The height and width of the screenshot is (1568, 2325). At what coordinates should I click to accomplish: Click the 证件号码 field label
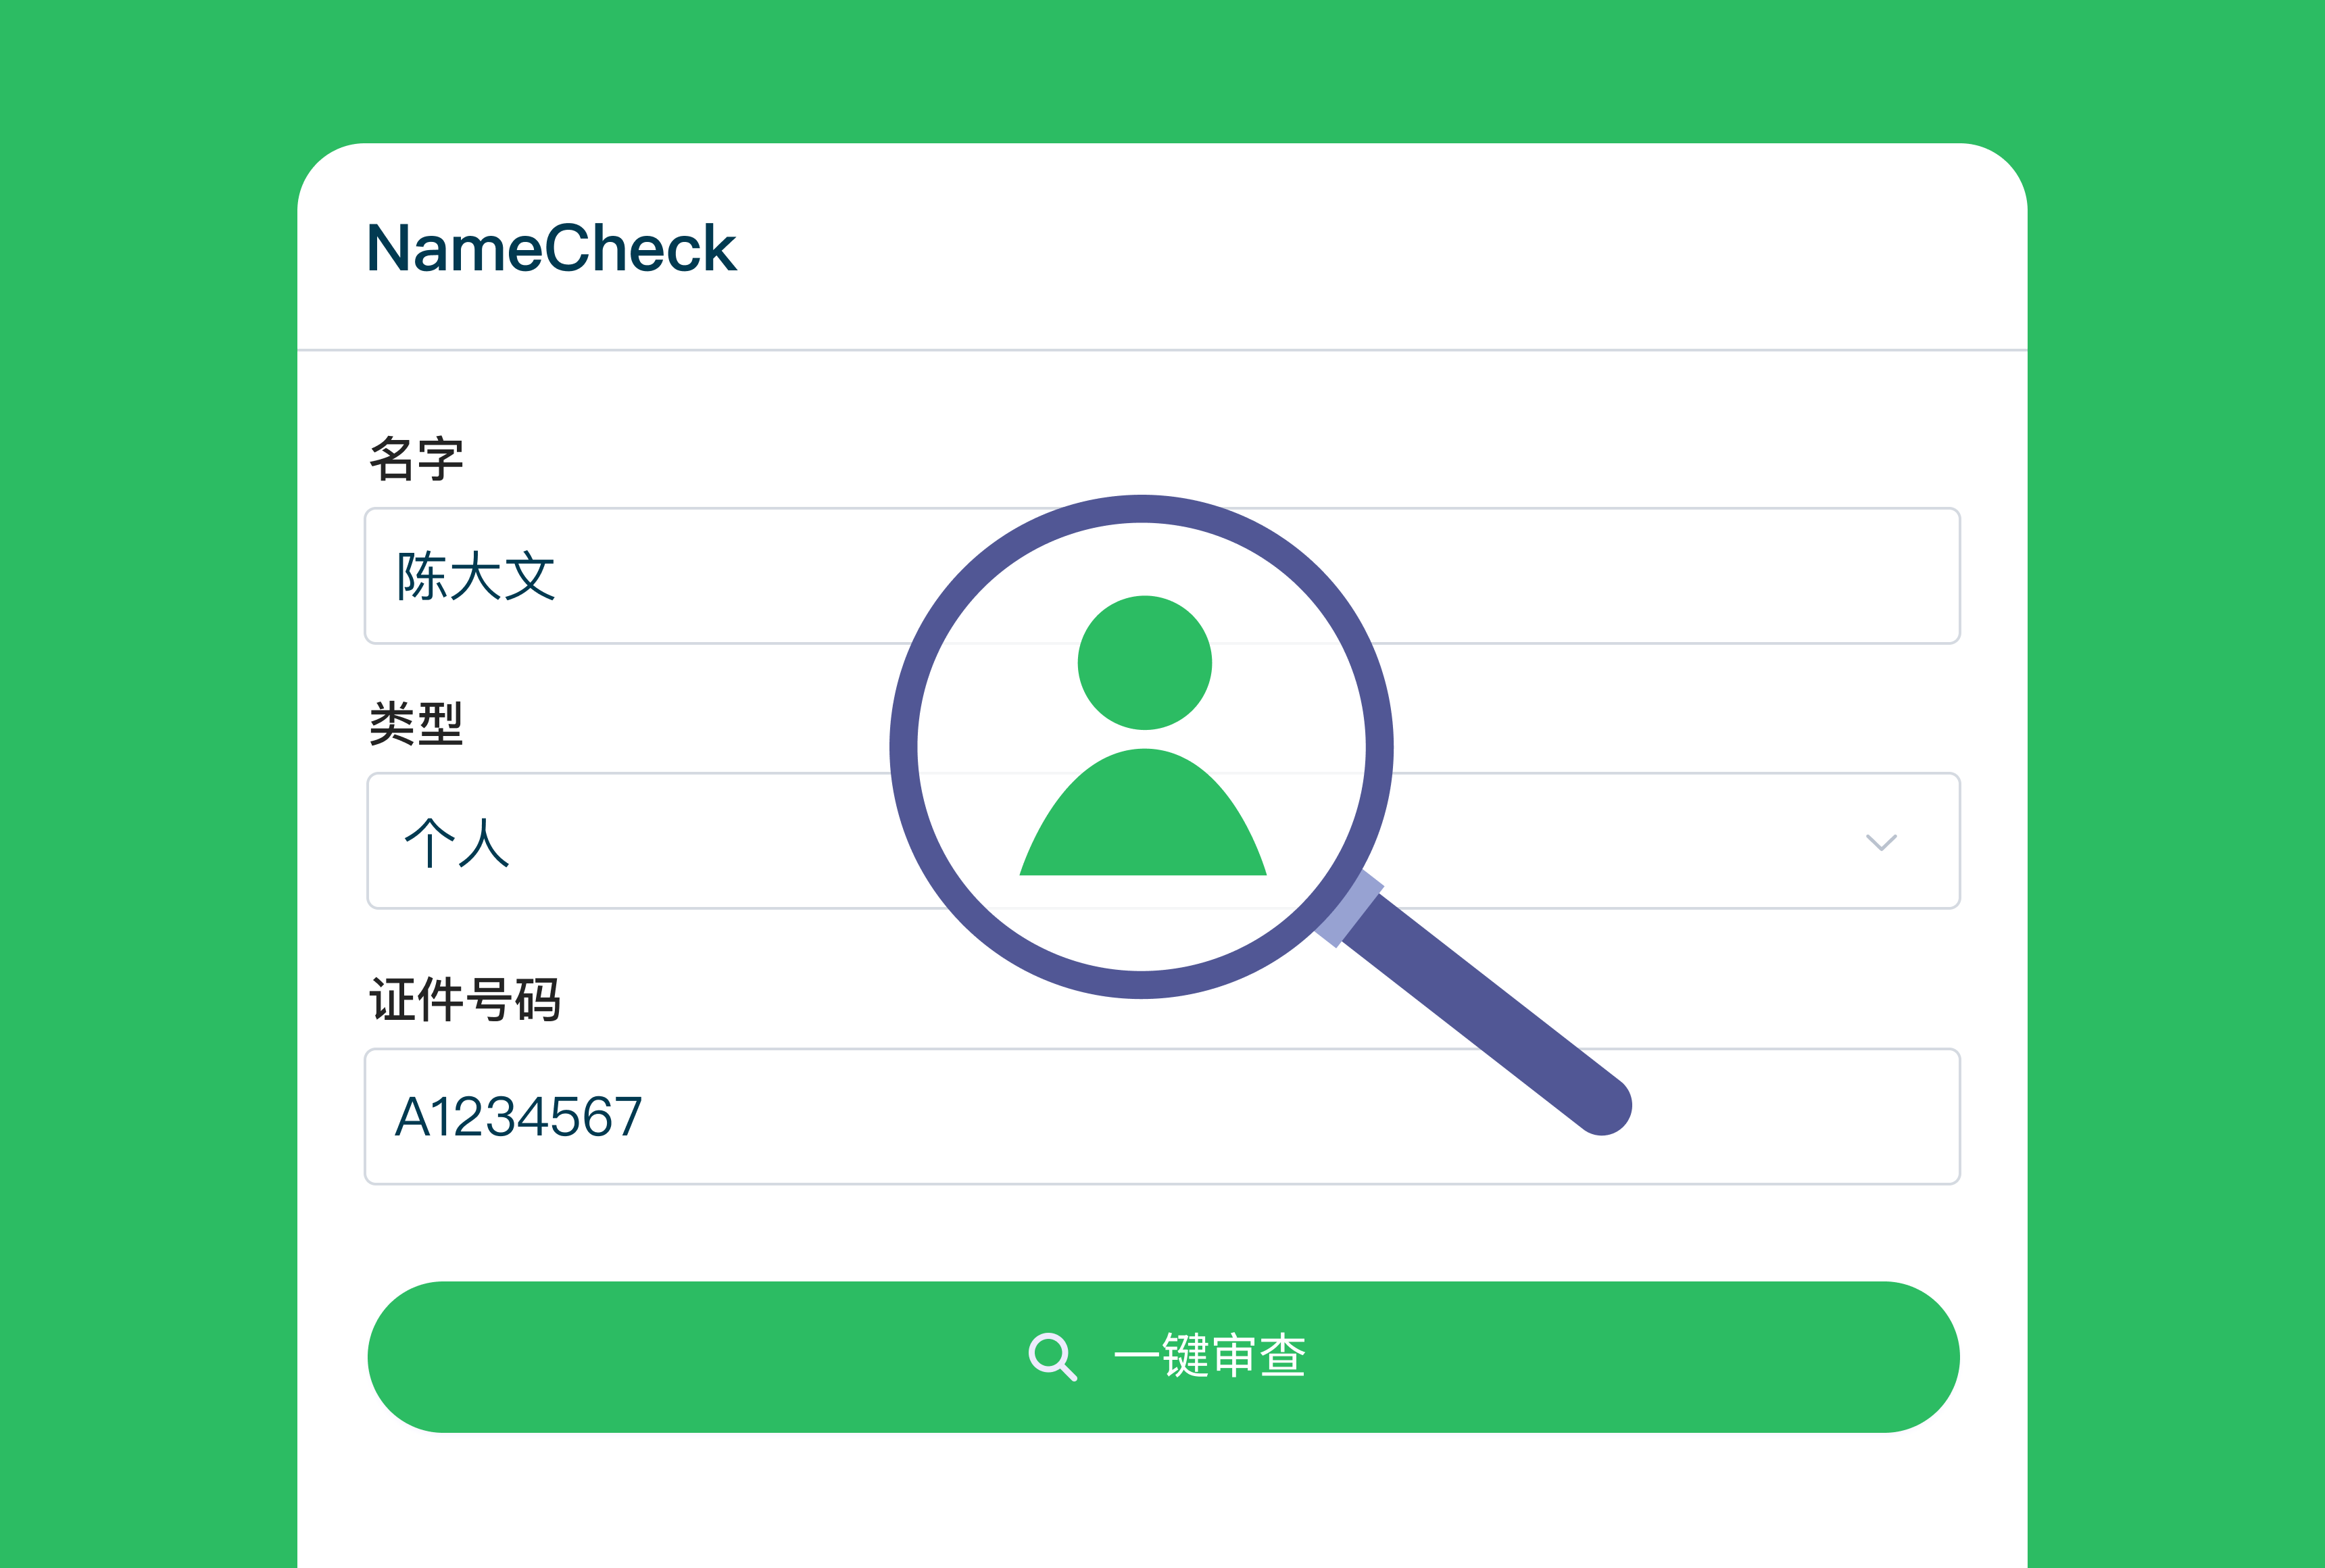[465, 999]
